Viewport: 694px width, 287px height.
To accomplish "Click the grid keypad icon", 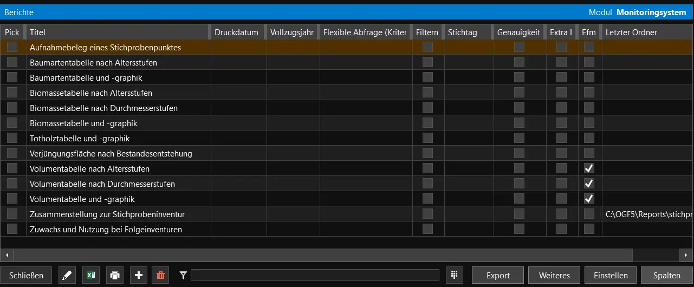I will (455, 275).
